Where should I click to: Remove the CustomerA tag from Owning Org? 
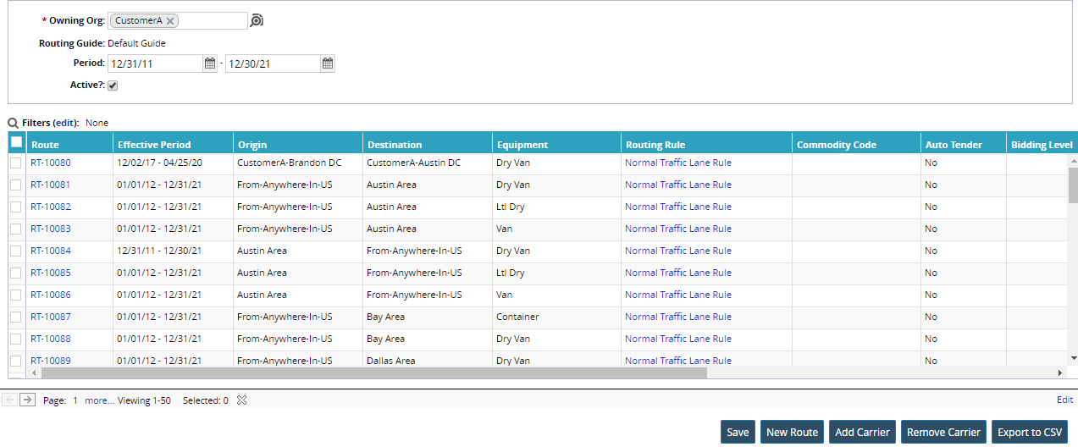[x=170, y=21]
